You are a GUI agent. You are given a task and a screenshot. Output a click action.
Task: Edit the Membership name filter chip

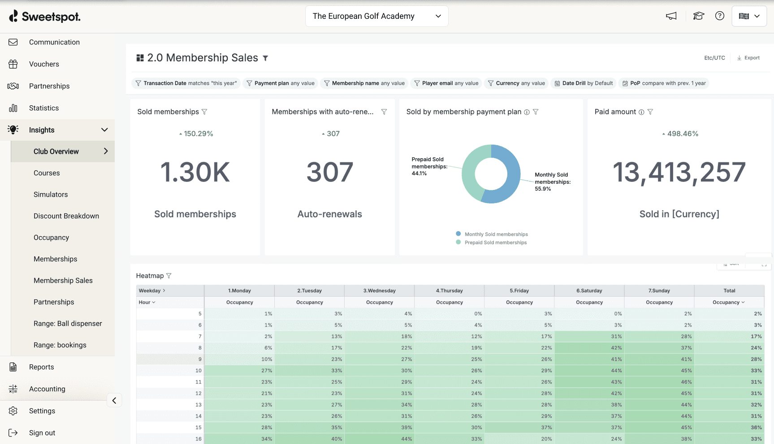[364, 83]
